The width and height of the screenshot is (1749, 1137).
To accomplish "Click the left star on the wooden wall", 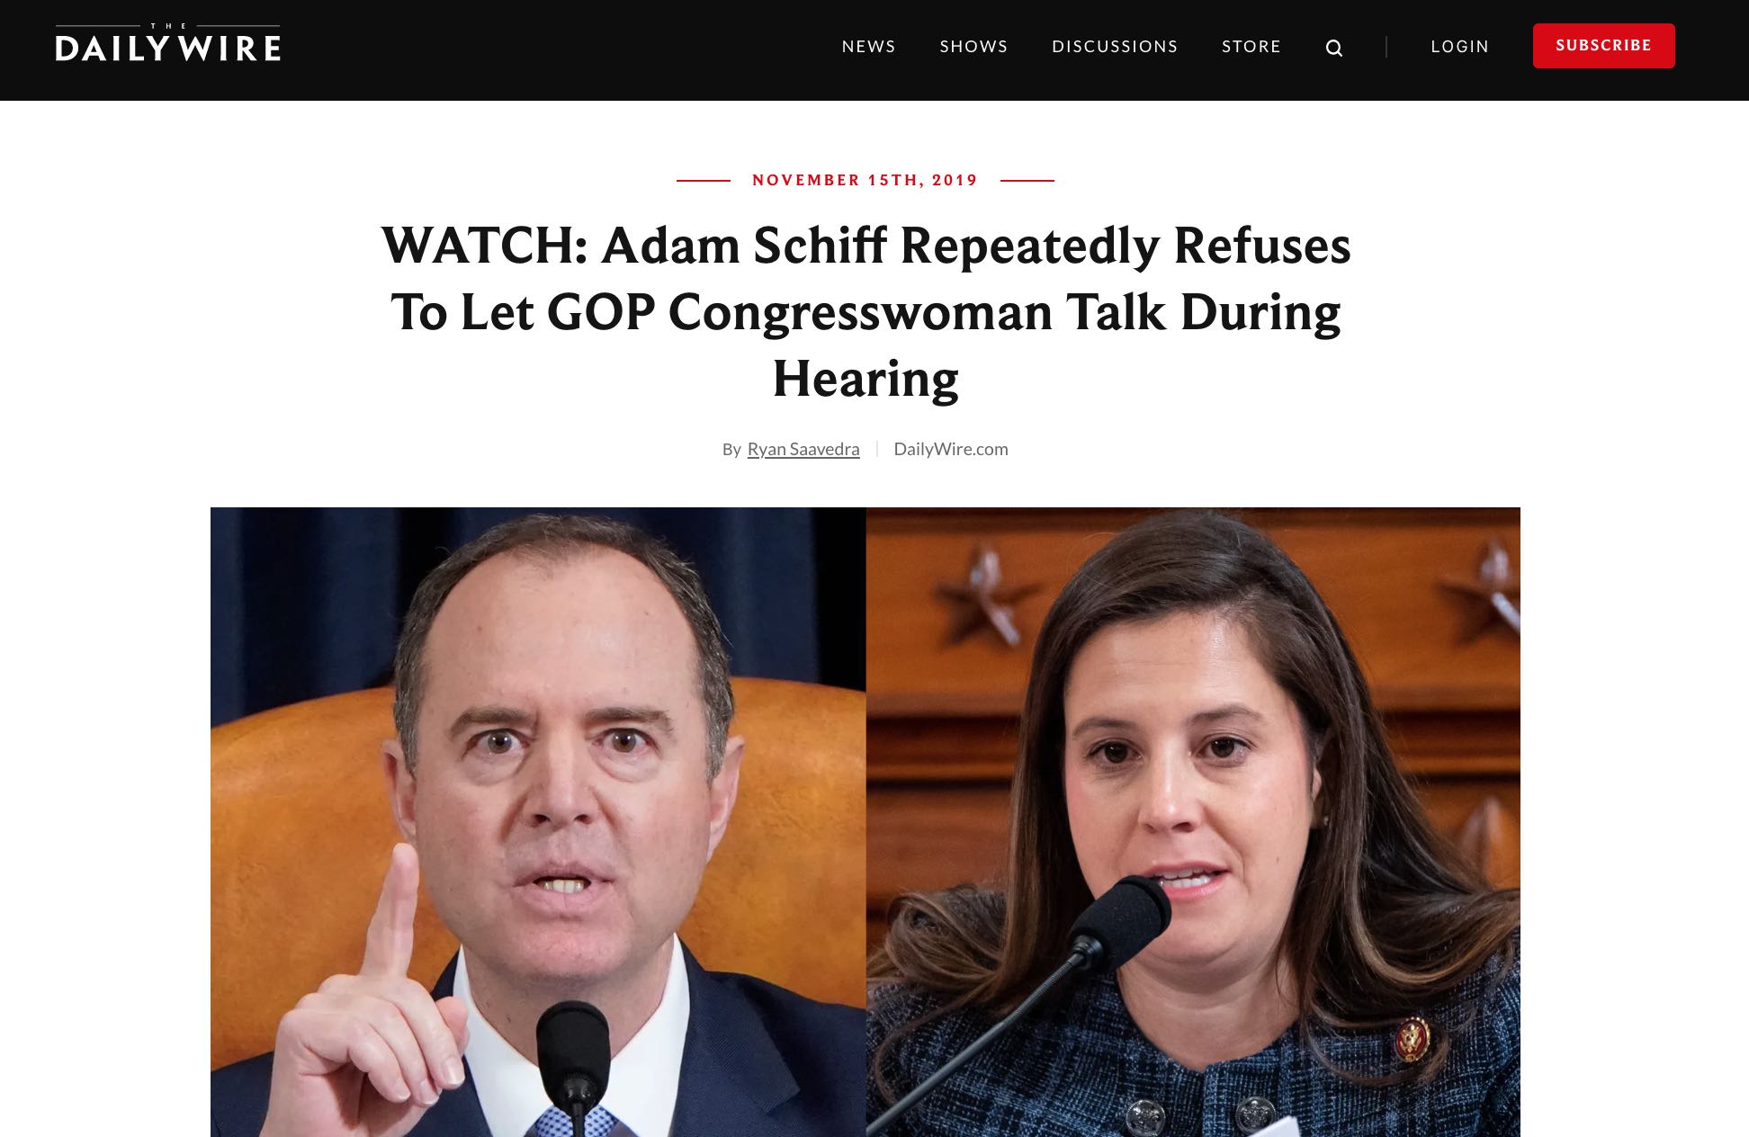I will point(985,598).
